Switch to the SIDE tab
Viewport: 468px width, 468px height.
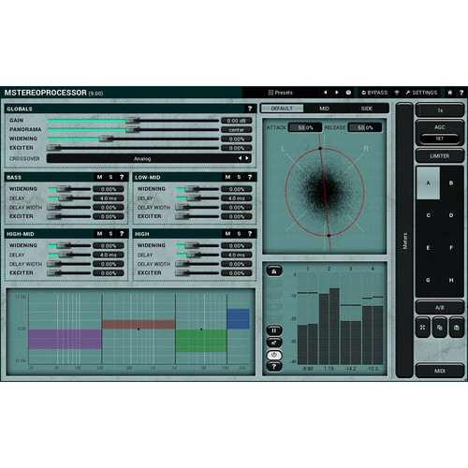pos(367,109)
